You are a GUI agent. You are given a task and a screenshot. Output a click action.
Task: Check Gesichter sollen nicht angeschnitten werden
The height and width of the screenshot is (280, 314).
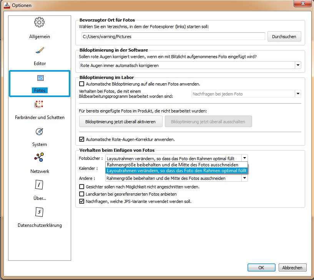tap(82, 187)
